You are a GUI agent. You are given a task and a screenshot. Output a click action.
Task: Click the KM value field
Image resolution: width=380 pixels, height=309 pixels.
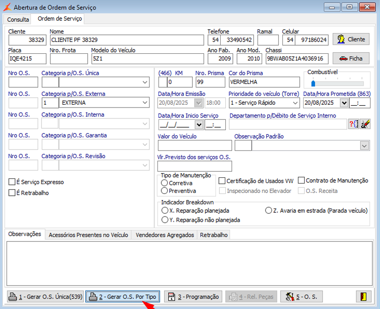click(180, 82)
